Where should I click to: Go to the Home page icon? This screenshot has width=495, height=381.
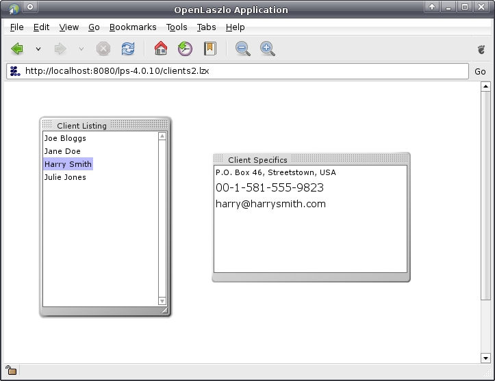pyautogui.click(x=161, y=49)
